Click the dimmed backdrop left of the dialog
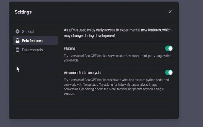 [4, 63]
